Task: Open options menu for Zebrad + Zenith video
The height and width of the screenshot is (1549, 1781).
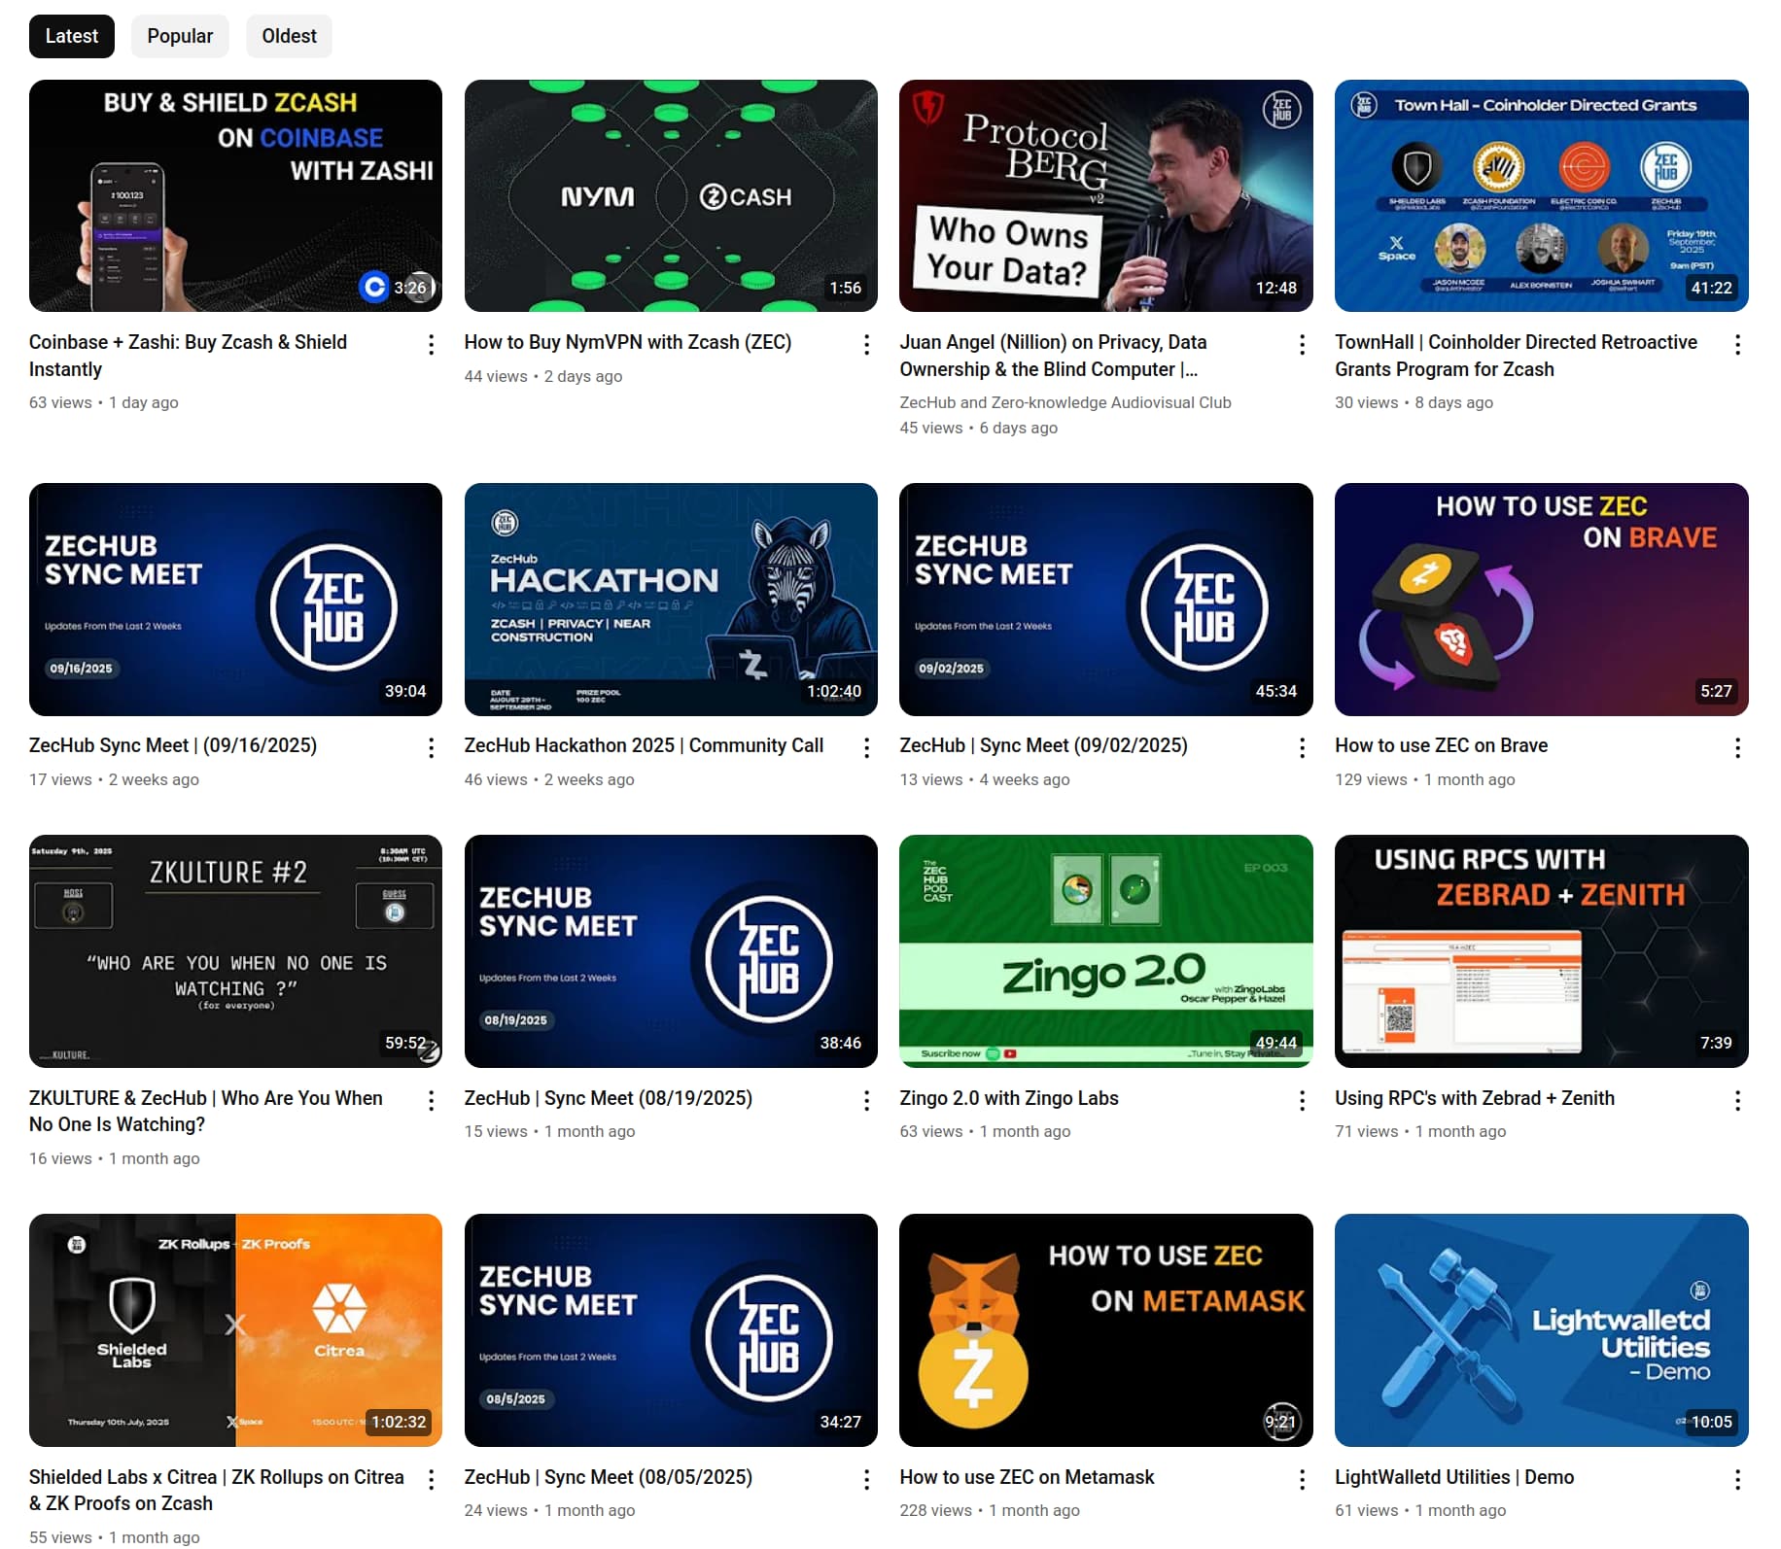Action: tap(1737, 1100)
